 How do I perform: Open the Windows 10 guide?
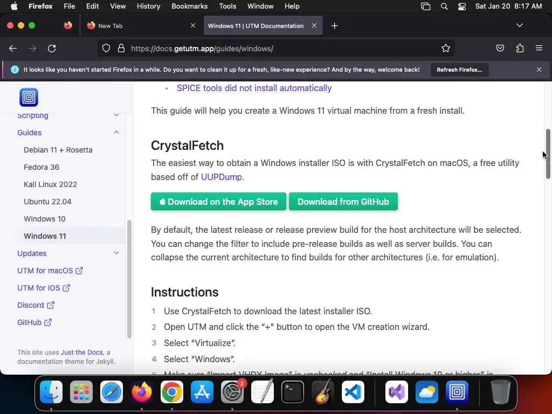[x=45, y=219]
